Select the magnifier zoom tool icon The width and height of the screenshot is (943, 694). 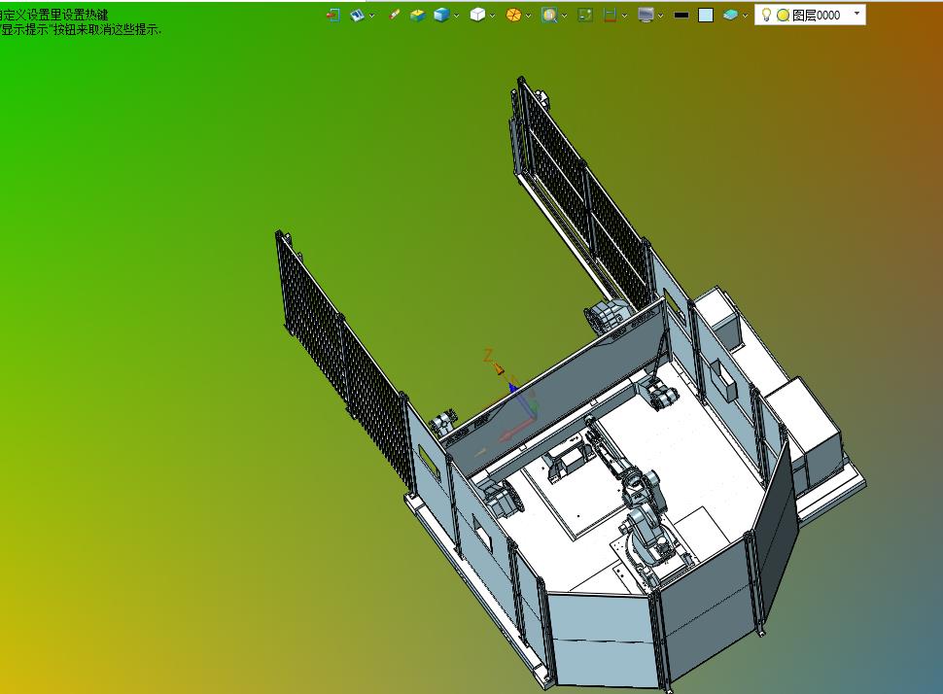coord(549,15)
